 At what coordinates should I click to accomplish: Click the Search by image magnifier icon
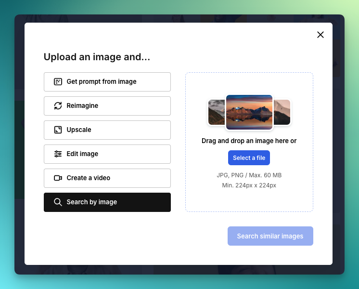pos(58,202)
